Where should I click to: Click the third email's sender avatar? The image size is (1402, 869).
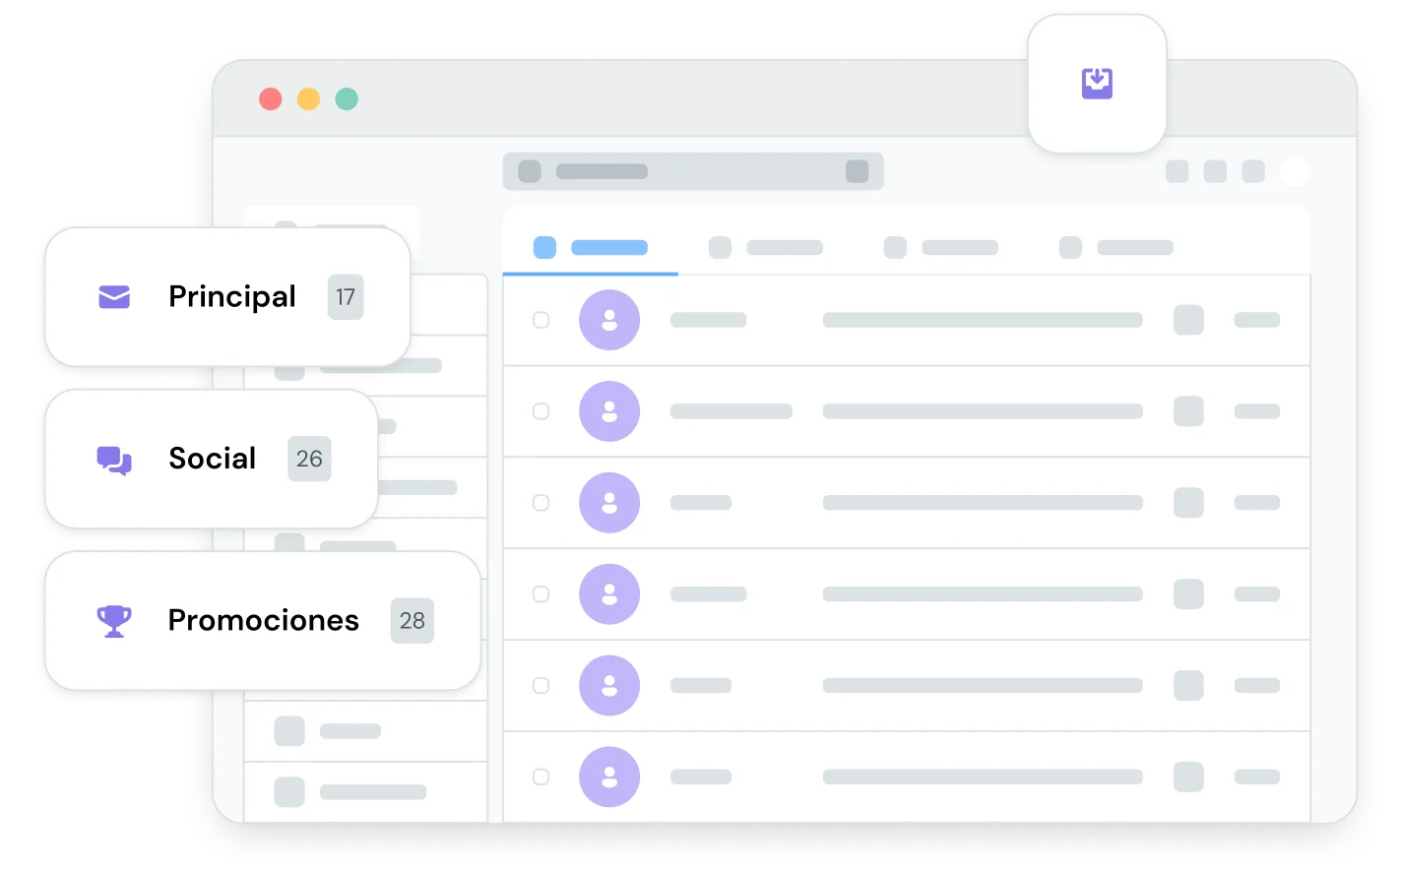[608, 503]
